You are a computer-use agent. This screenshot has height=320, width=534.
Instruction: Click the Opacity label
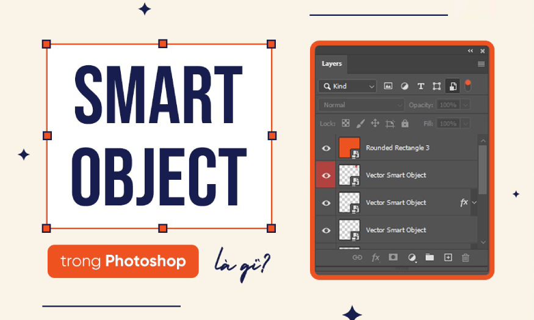point(421,105)
